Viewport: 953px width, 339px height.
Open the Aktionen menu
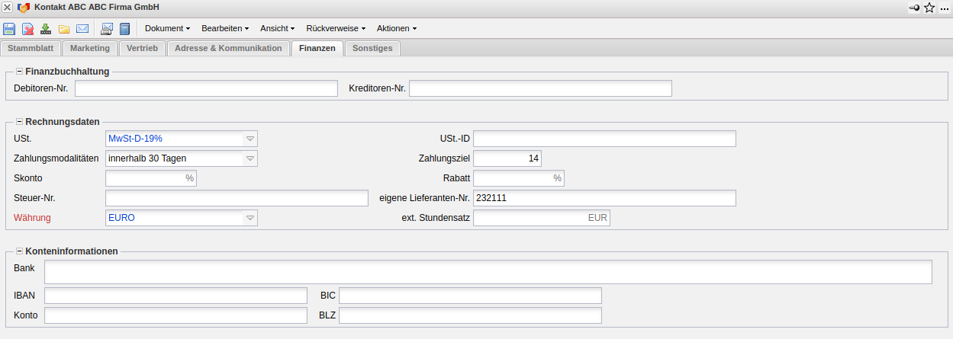click(397, 29)
